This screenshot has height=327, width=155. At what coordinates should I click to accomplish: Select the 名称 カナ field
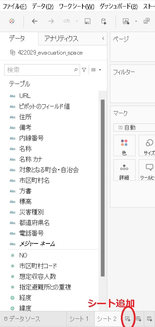click(31, 159)
